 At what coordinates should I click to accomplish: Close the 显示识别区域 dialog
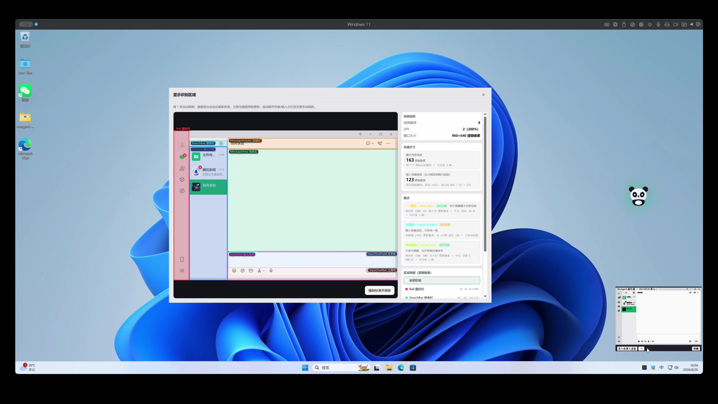point(483,95)
